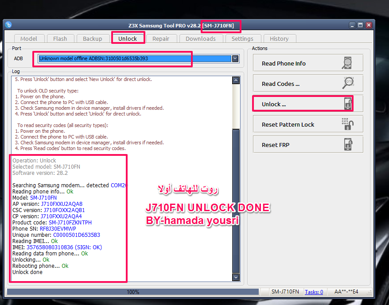The width and height of the screenshot is (389, 305).
Task: Click the AP version J710FXXU2AQA8 value
Action: pyautogui.click(x=62, y=204)
